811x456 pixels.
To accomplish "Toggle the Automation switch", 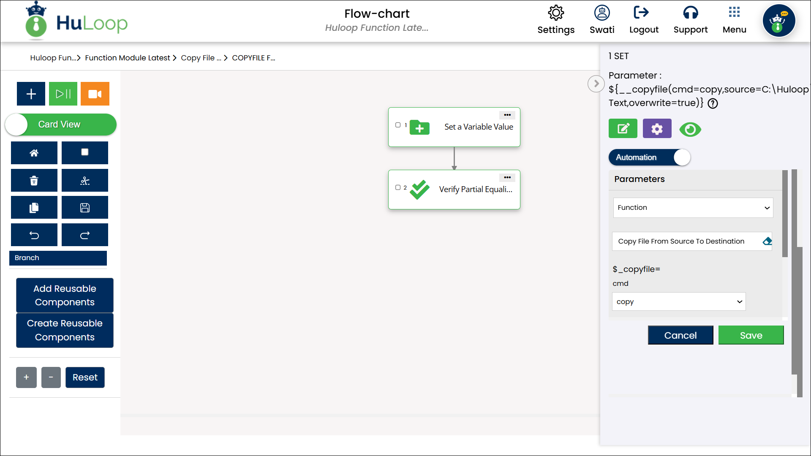I will point(649,157).
